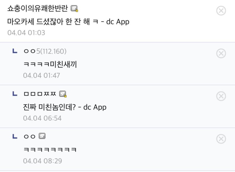Open the ㅁㅁㅁㅉㅉ user nickname

click(x=40, y=94)
